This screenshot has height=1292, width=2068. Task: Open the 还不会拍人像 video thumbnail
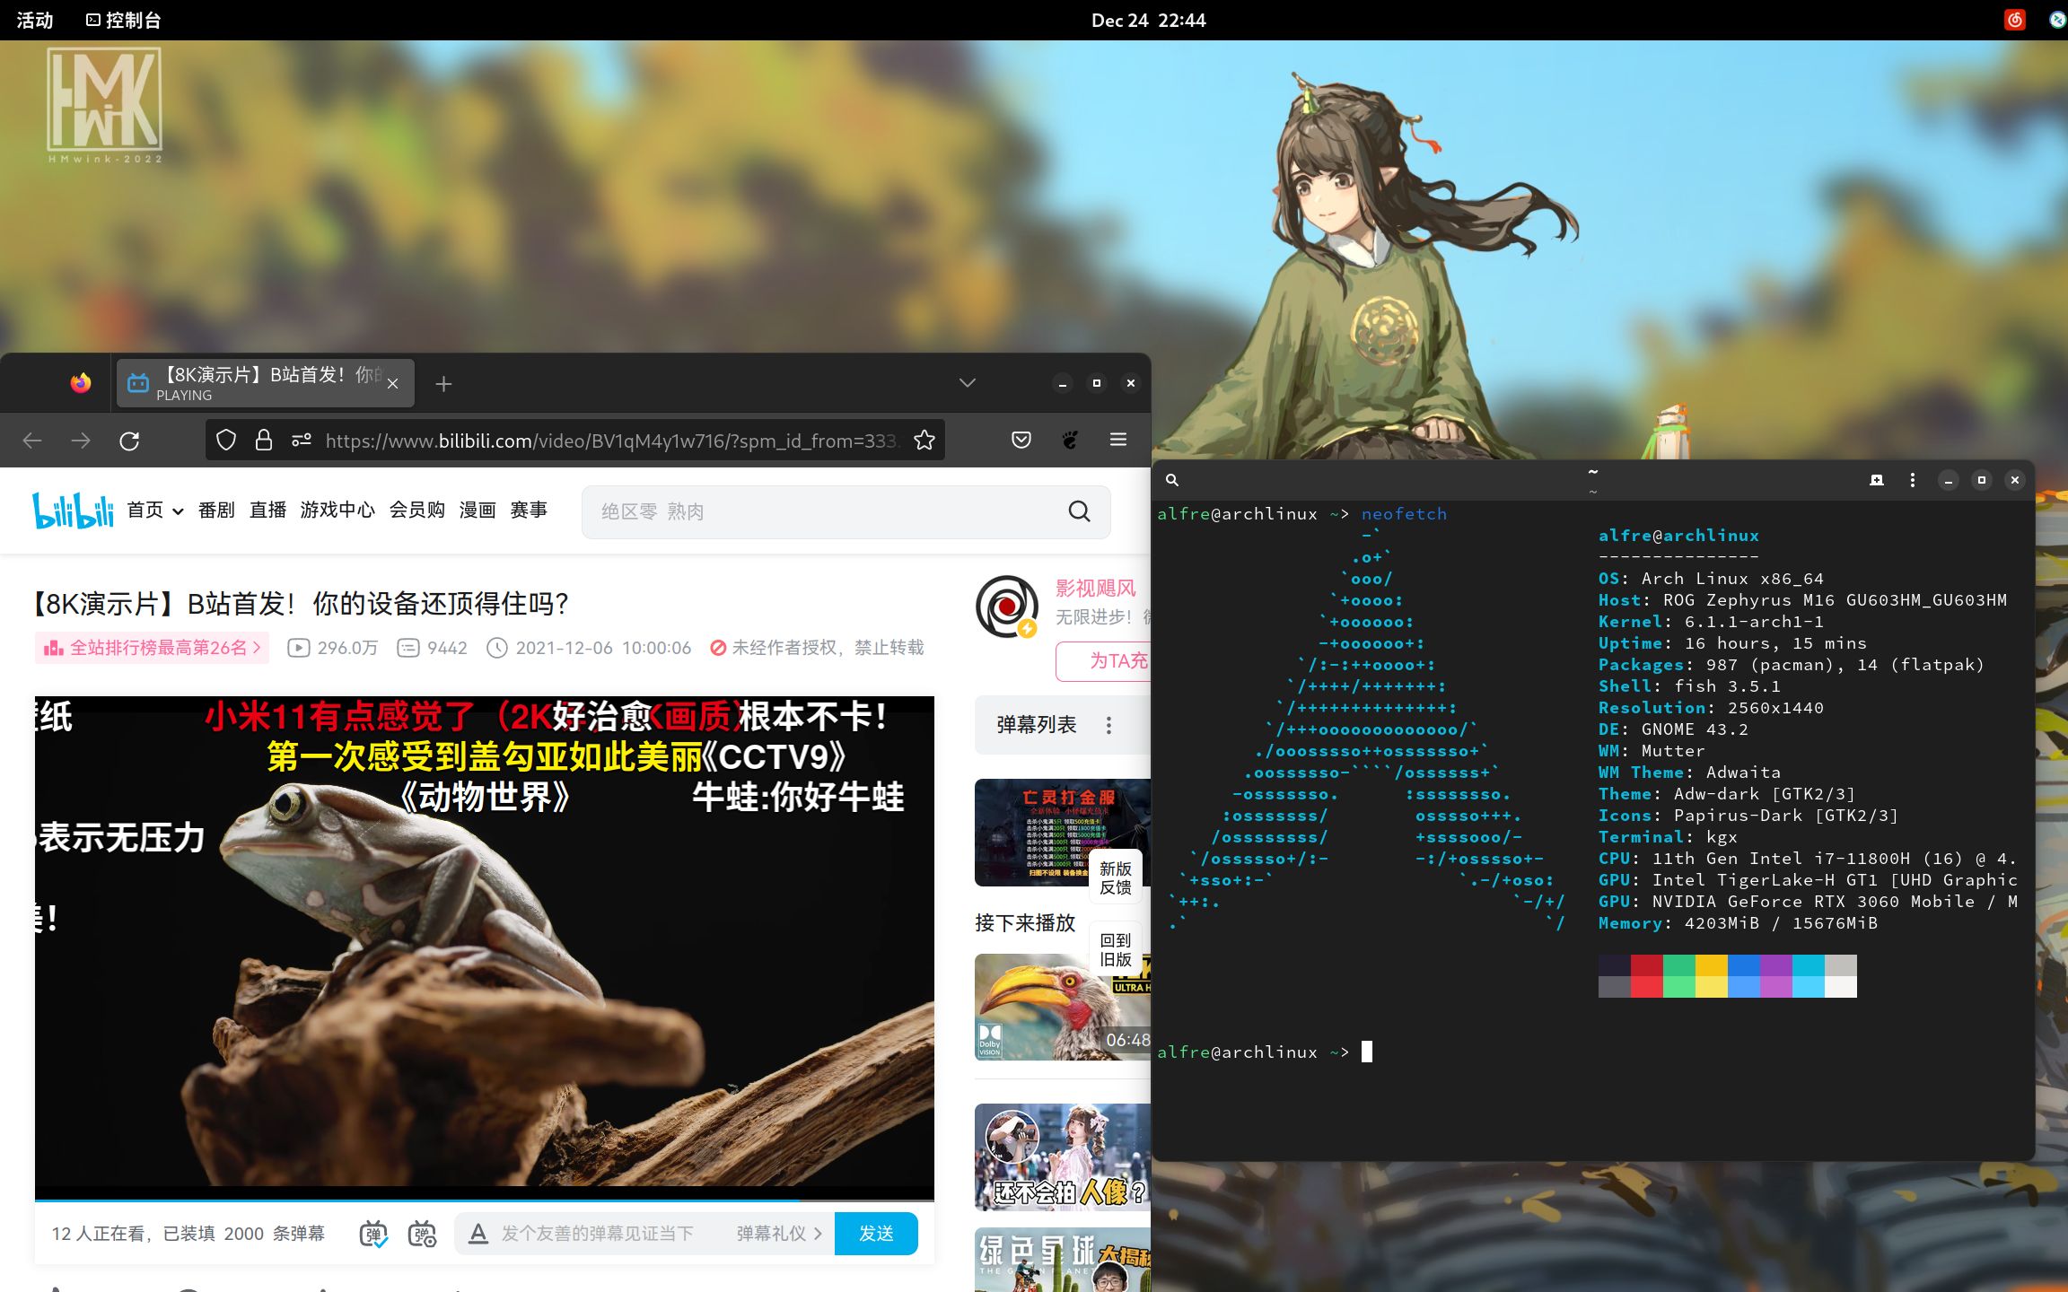pos(1063,1157)
